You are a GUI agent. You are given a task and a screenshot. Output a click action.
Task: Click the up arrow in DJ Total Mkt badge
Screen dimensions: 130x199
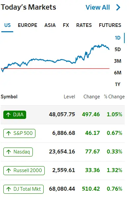[9, 189]
